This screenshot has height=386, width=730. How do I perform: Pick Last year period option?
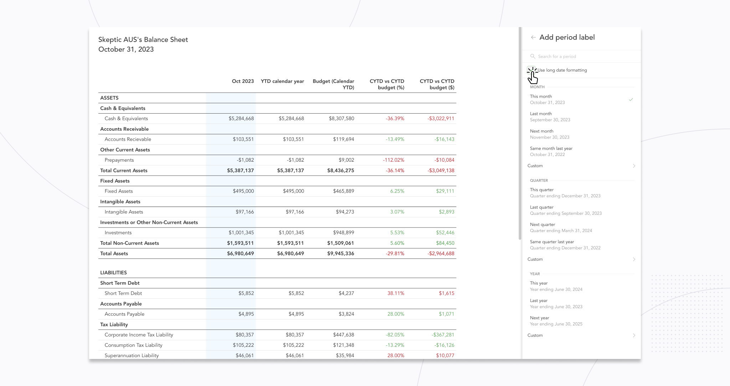click(x=581, y=303)
